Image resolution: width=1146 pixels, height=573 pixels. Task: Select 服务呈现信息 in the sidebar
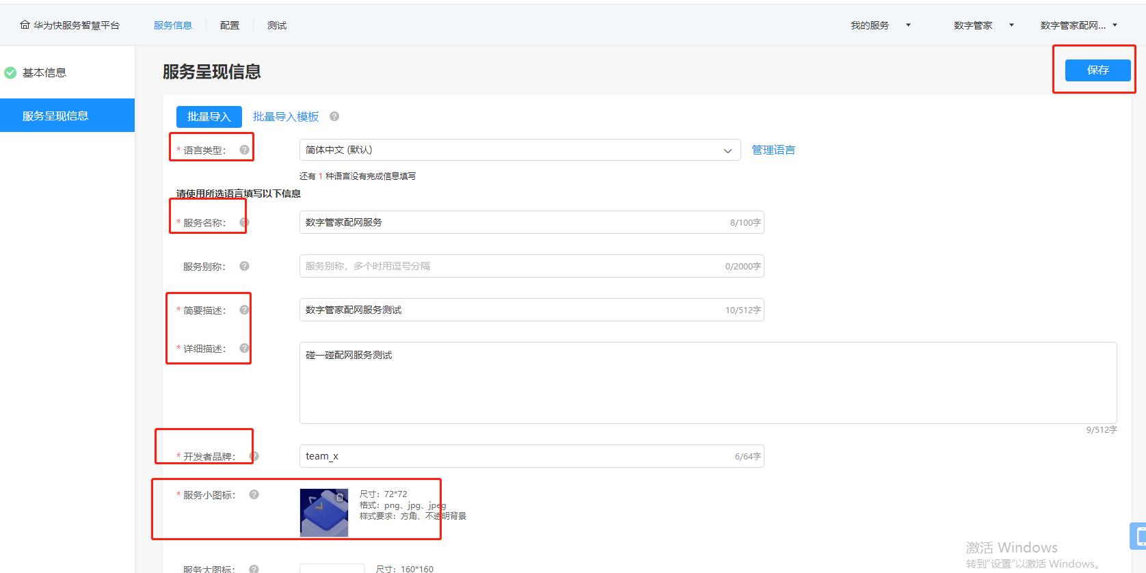(67, 116)
